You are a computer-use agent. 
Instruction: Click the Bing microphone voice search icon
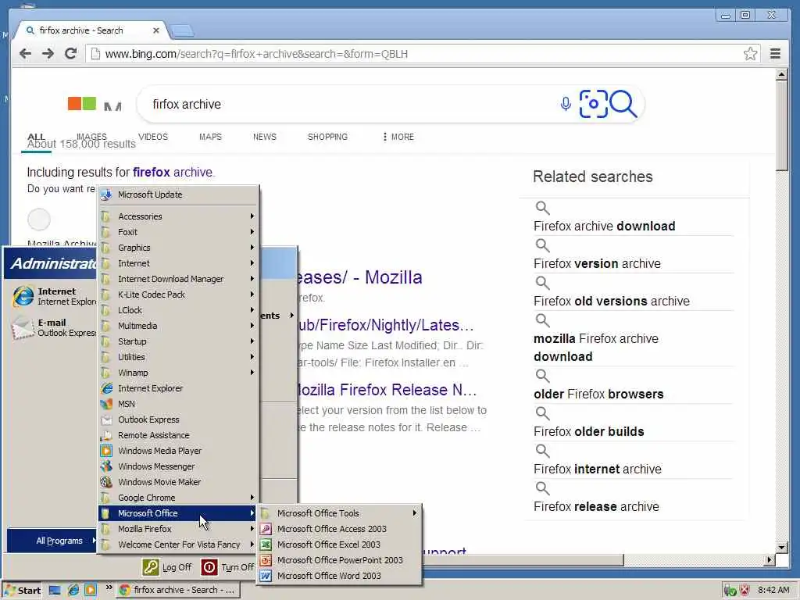pos(566,104)
